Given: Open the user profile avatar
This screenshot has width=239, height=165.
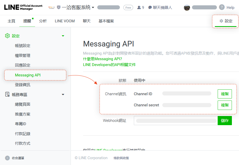Looking at the screenshot, I should coord(187,7).
